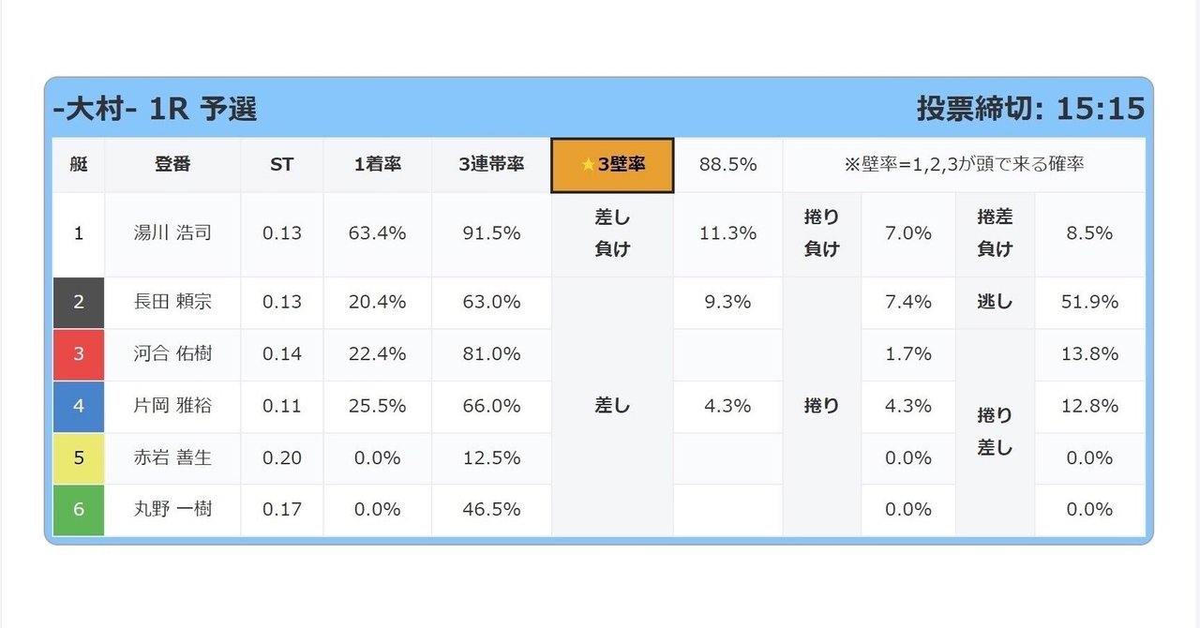This screenshot has height=628, width=1200.
Task: Click the 登番 column header
Action: pos(172,165)
